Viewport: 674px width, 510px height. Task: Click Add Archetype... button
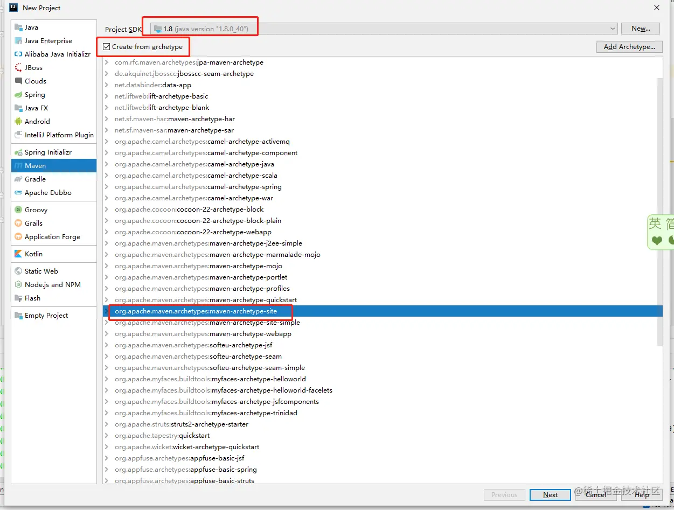click(x=629, y=47)
